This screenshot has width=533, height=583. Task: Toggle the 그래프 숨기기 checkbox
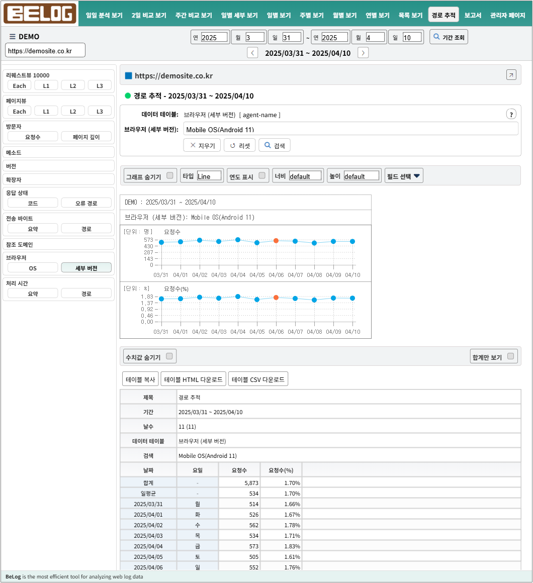click(169, 175)
